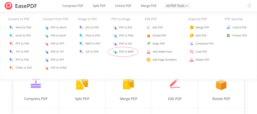This screenshot has width=257, height=114.
Task: Select Add Page Numbers option
Action: click(x=164, y=60)
